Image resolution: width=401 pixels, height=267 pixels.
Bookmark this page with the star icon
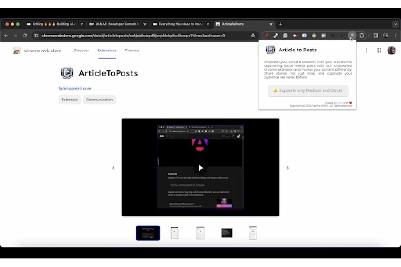253,36
